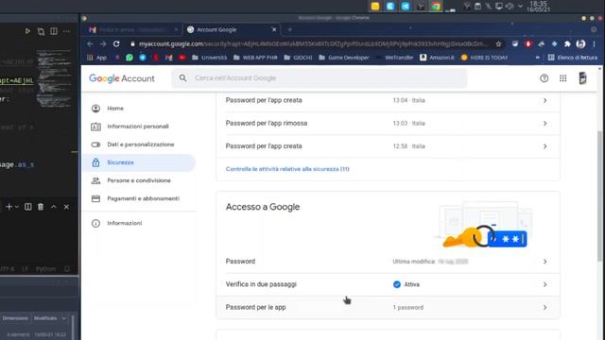This screenshot has width=605, height=340.
Task: Open the Amazon.it bookmark
Action: (437, 58)
